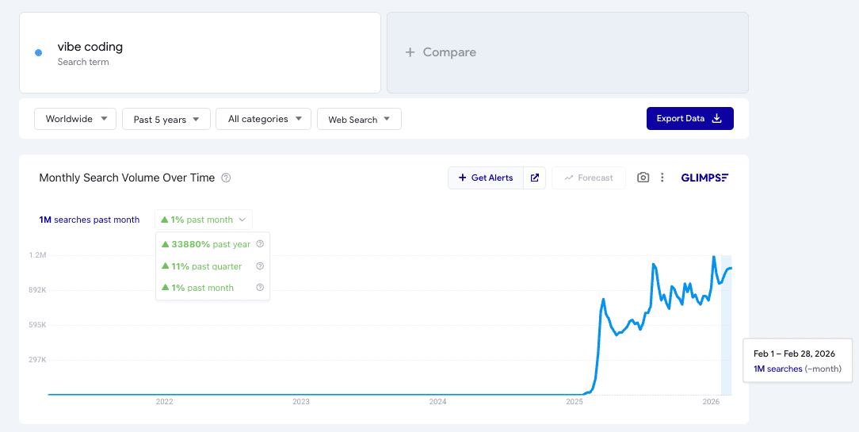The height and width of the screenshot is (432, 859).
Task: Click the Compare box to add a term
Action: coord(567,52)
